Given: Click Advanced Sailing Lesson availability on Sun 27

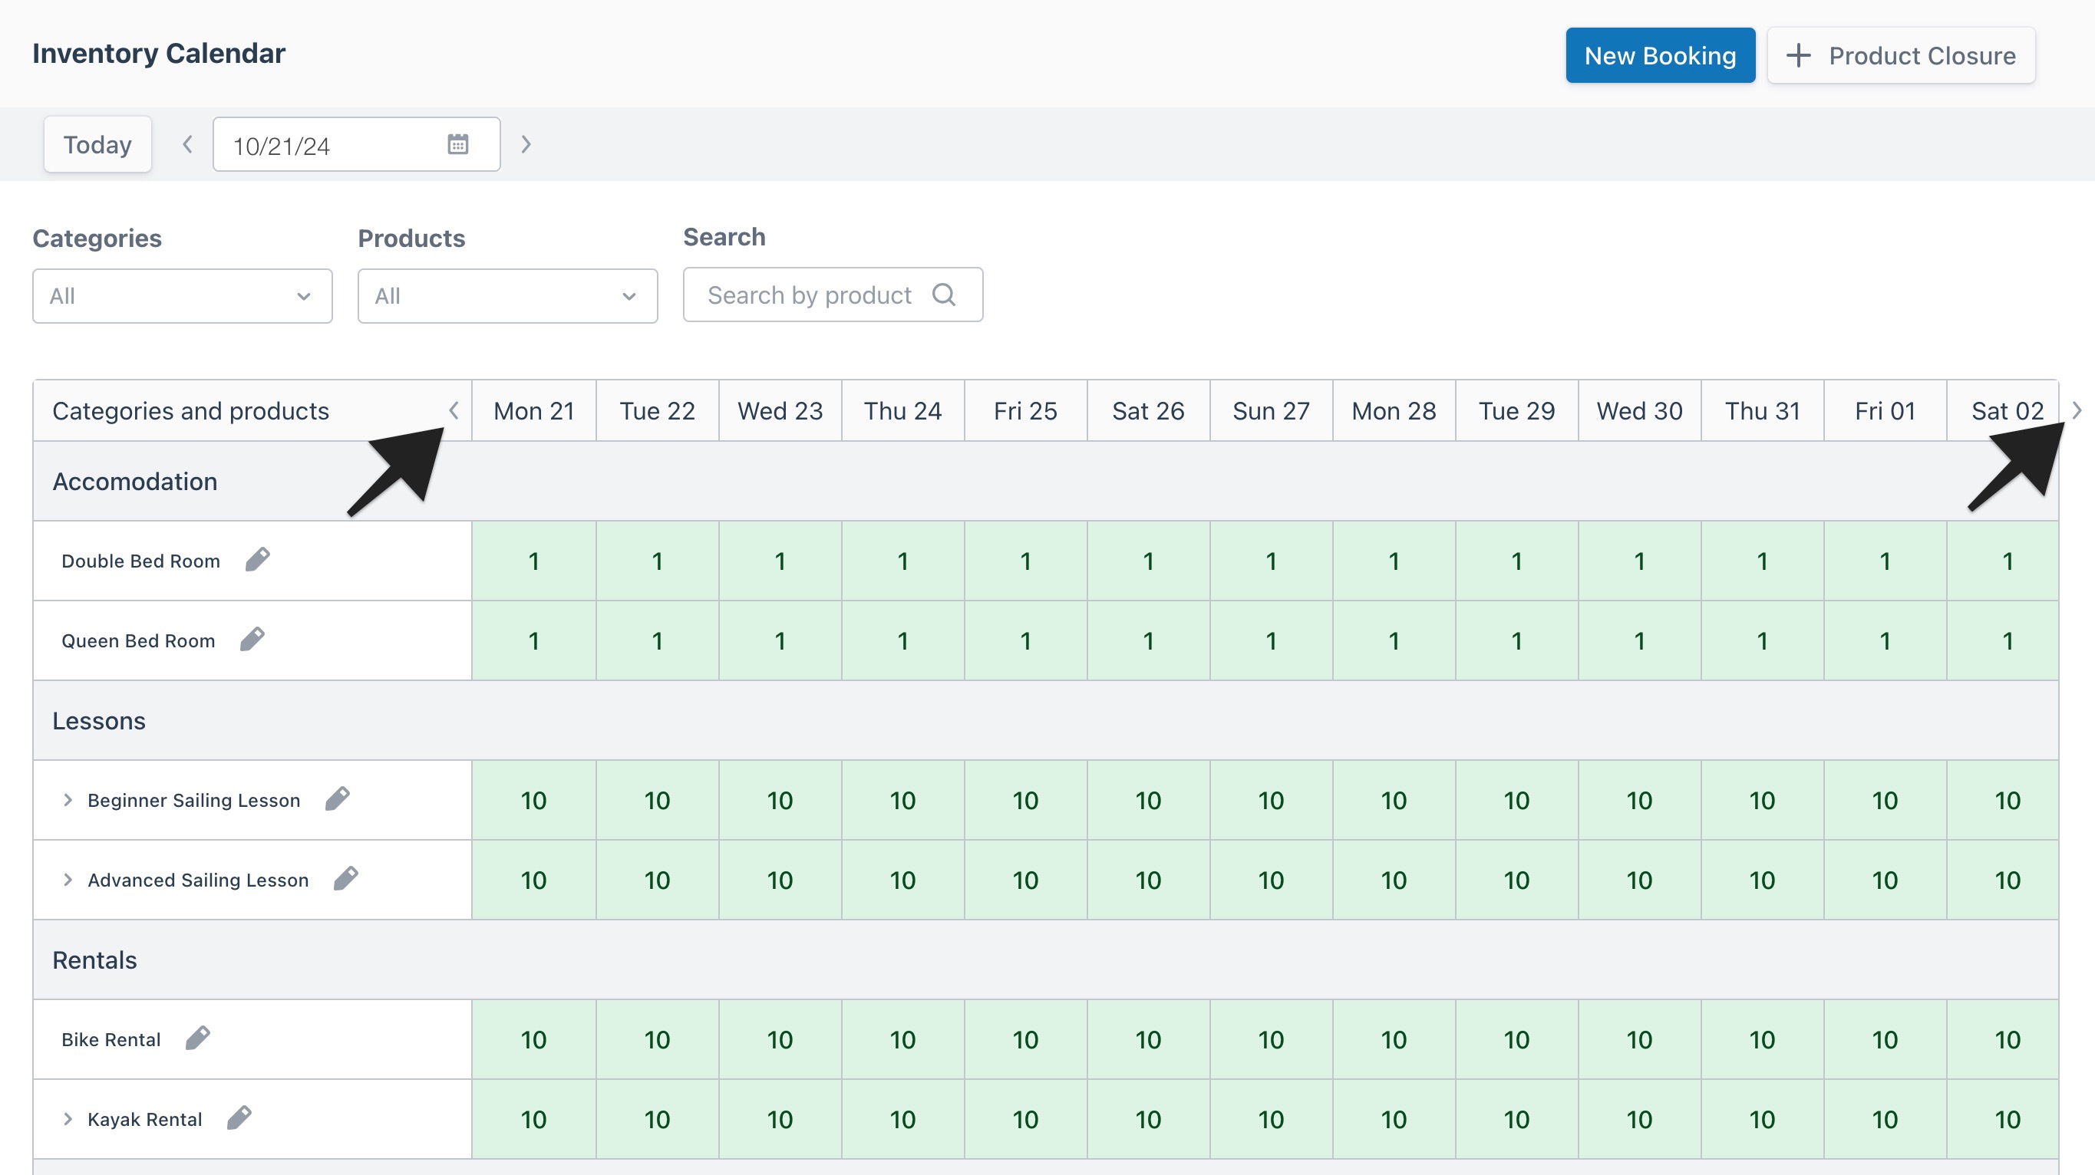Looking at the screenshot, I should click(1271, 880).
